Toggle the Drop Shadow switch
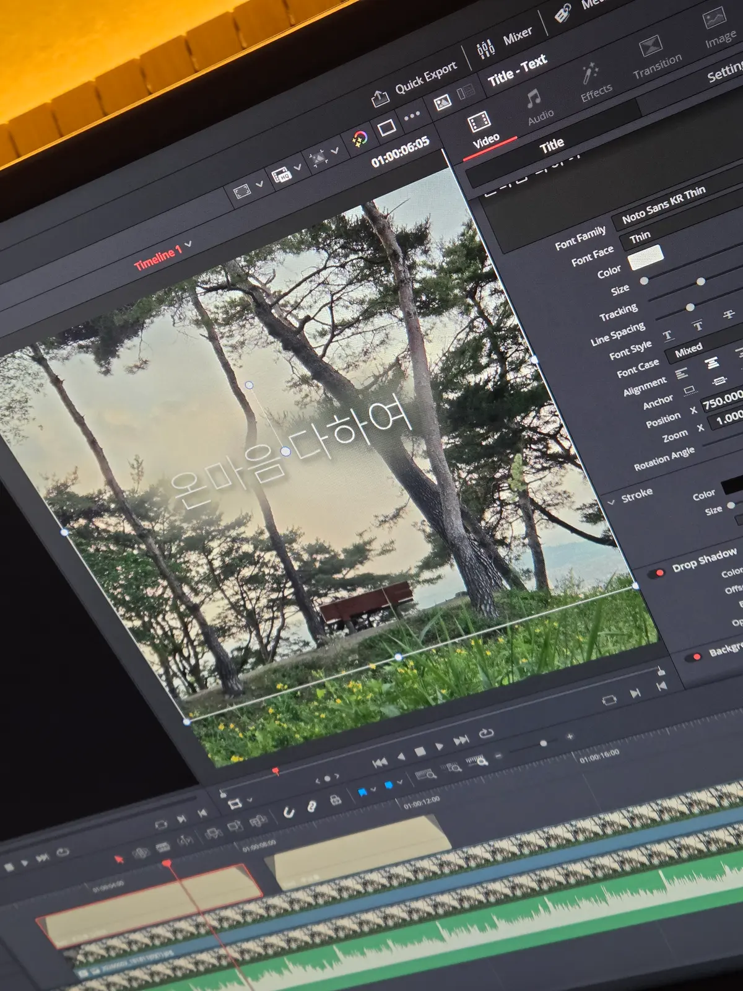Viewport: 743px width, 991px height. (656, 573)
